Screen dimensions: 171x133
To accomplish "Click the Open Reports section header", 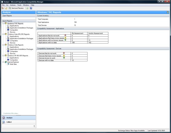I will [x=18, y=16].
